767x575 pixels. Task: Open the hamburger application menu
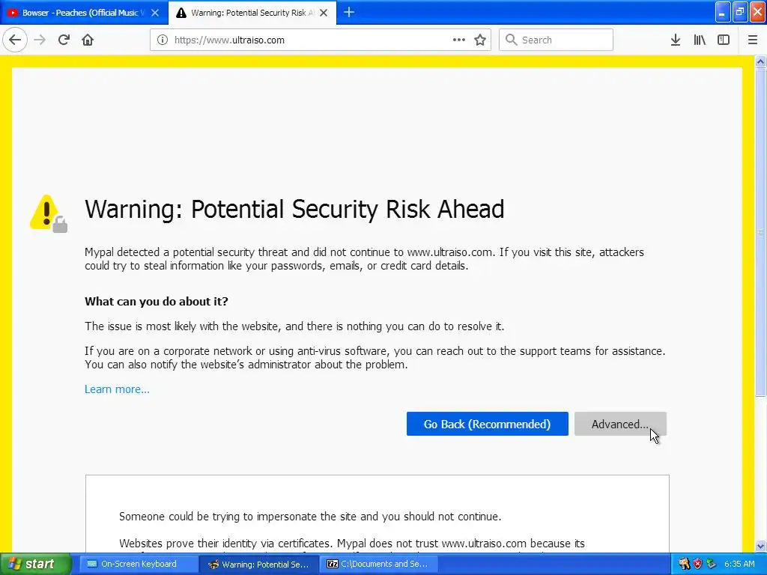click(753, 40)
